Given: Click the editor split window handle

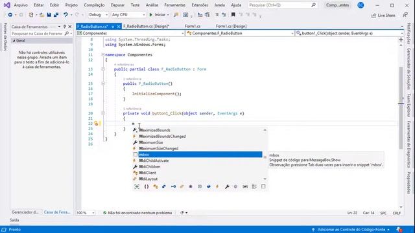Looking at the screenshot, I should click(401, 39).
